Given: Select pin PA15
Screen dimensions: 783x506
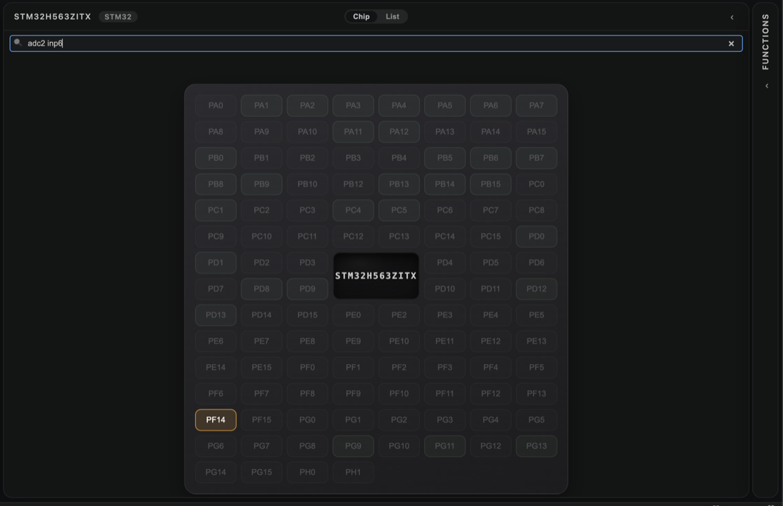Looking at the screenshot, I should (x=536, y=132).
